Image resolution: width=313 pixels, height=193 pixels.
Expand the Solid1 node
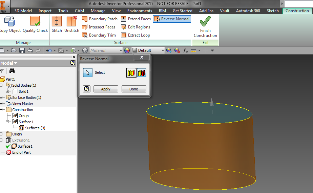(x=7, y=91)
